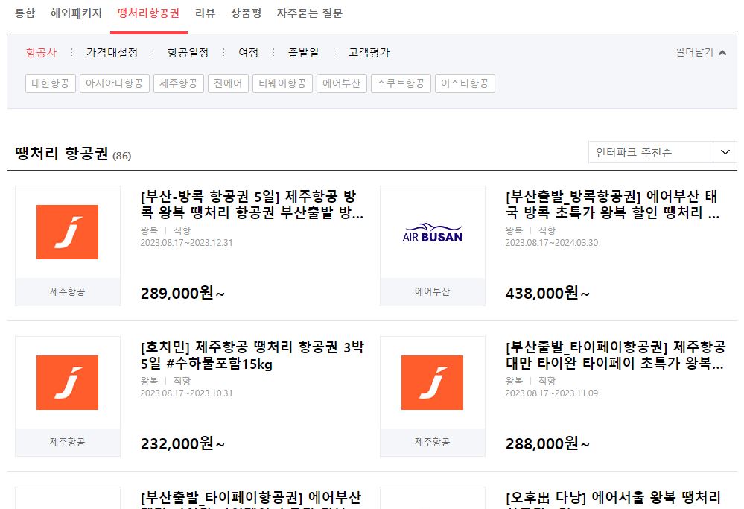The image size is (744, 509).
Task: Open the [호치민] 제주항공 땡처리 listing
Action: point(252,355)
